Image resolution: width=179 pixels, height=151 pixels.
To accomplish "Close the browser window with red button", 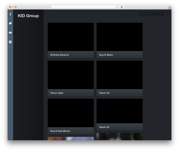I will [10, 7].
